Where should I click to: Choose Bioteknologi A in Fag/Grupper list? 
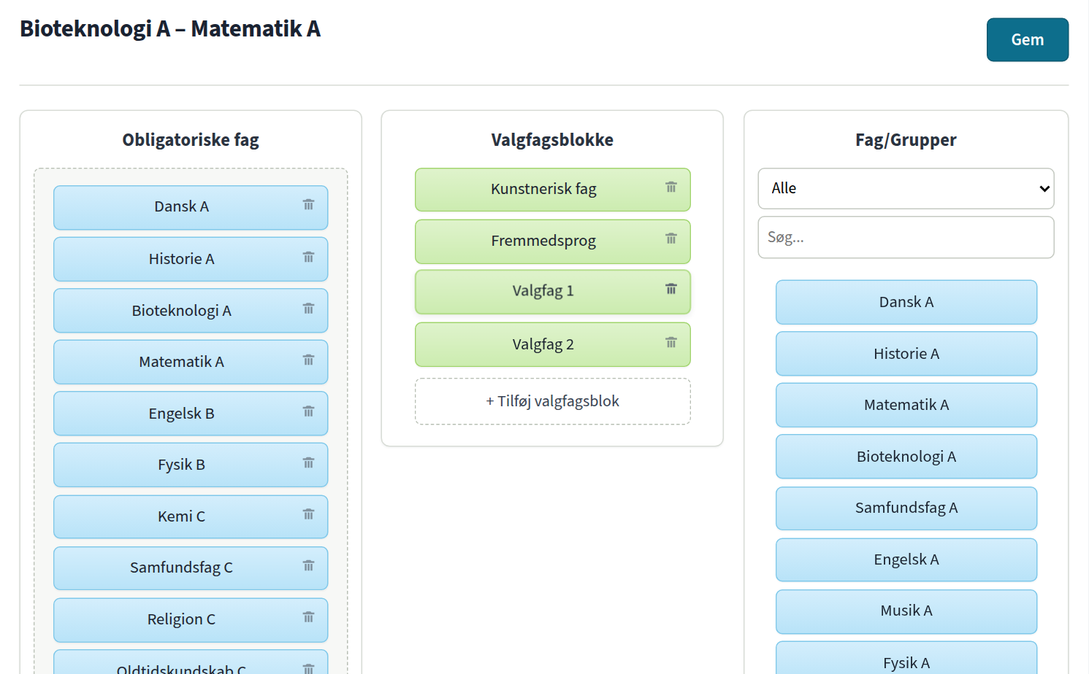[x=906, y=457]
